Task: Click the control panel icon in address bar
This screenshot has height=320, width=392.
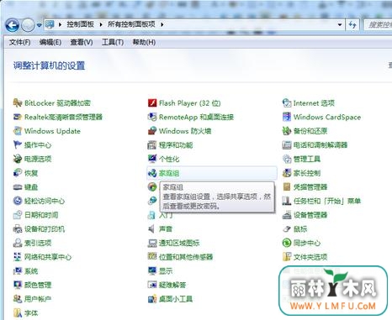Action: coord(50,24)
